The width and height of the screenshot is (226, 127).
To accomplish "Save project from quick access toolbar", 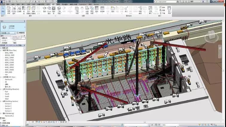I will pyautogui.click(x=10, y=1).
